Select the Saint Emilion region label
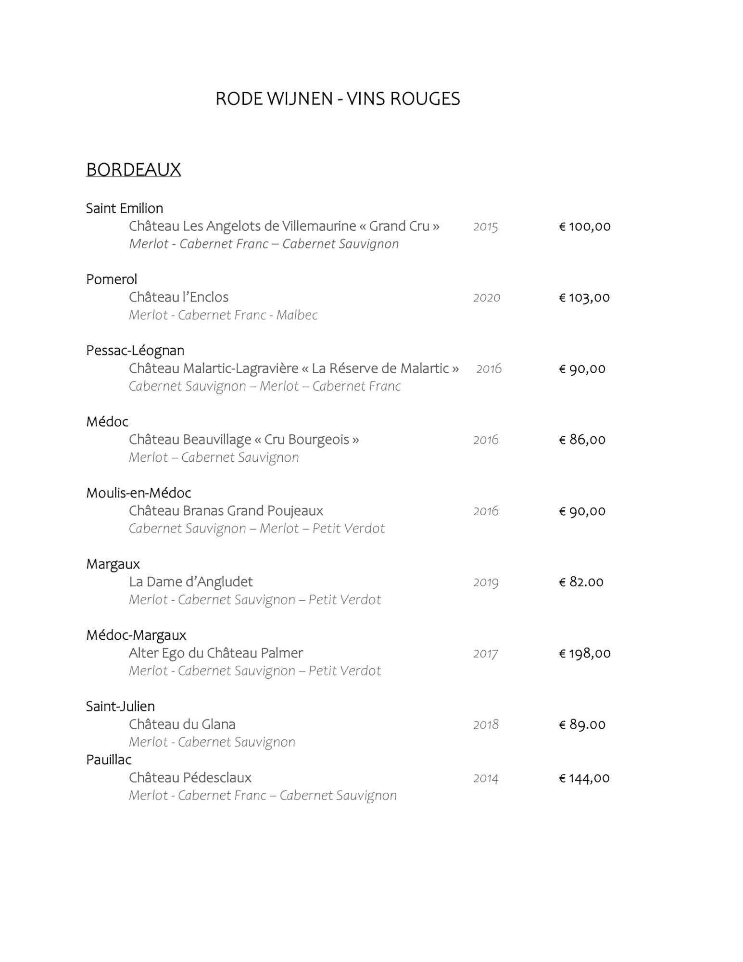The height and width of the screenshot is (962, 743). click(x=125, y=208)
